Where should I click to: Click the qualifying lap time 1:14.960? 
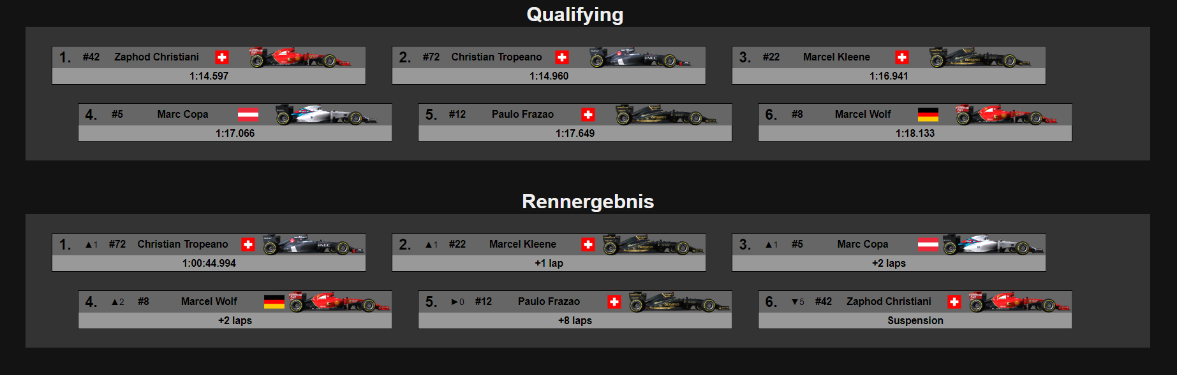(x=549, y=76)
